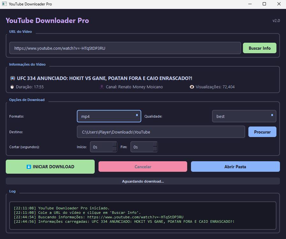
Task: Open the folder with Abrir Pasta
Action: (x=235, y=167)
